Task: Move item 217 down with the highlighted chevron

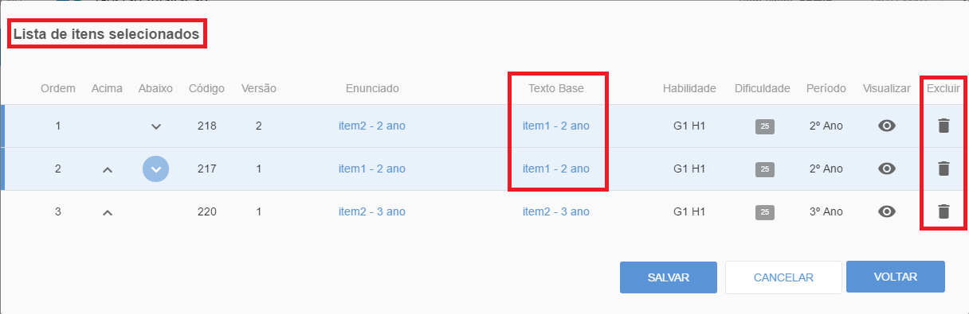Action: 156,169
